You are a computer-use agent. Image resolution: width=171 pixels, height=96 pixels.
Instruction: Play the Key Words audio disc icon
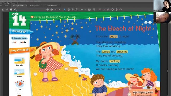point(27,50)
